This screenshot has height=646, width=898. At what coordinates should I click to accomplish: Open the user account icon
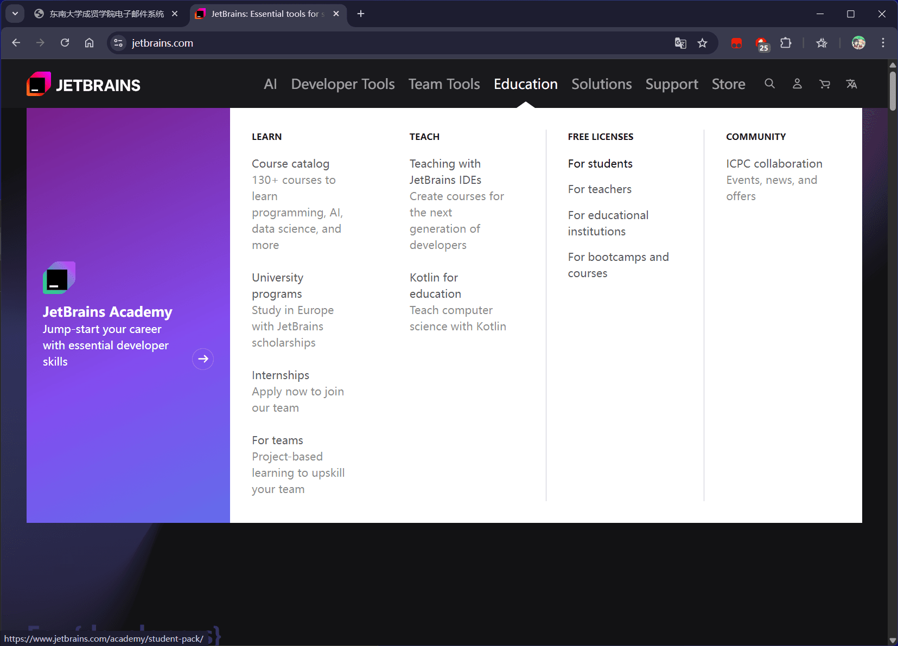tap(797, 84)
